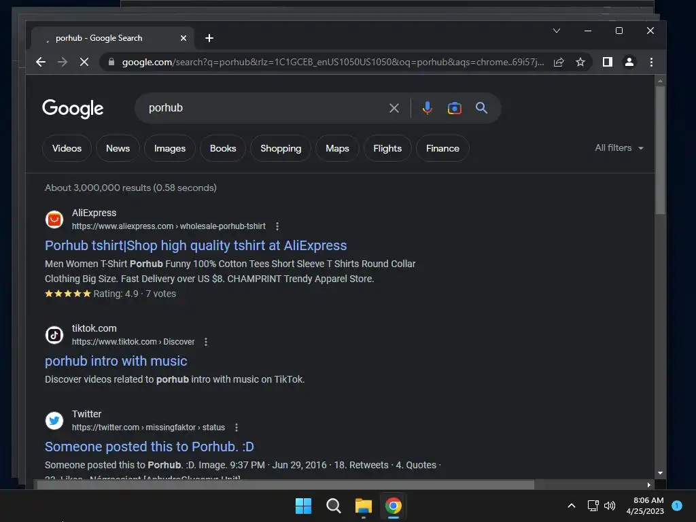This screenshot has width=696, height=522.
Task: Open the porhub intro with music link
Action: point(116,361)
